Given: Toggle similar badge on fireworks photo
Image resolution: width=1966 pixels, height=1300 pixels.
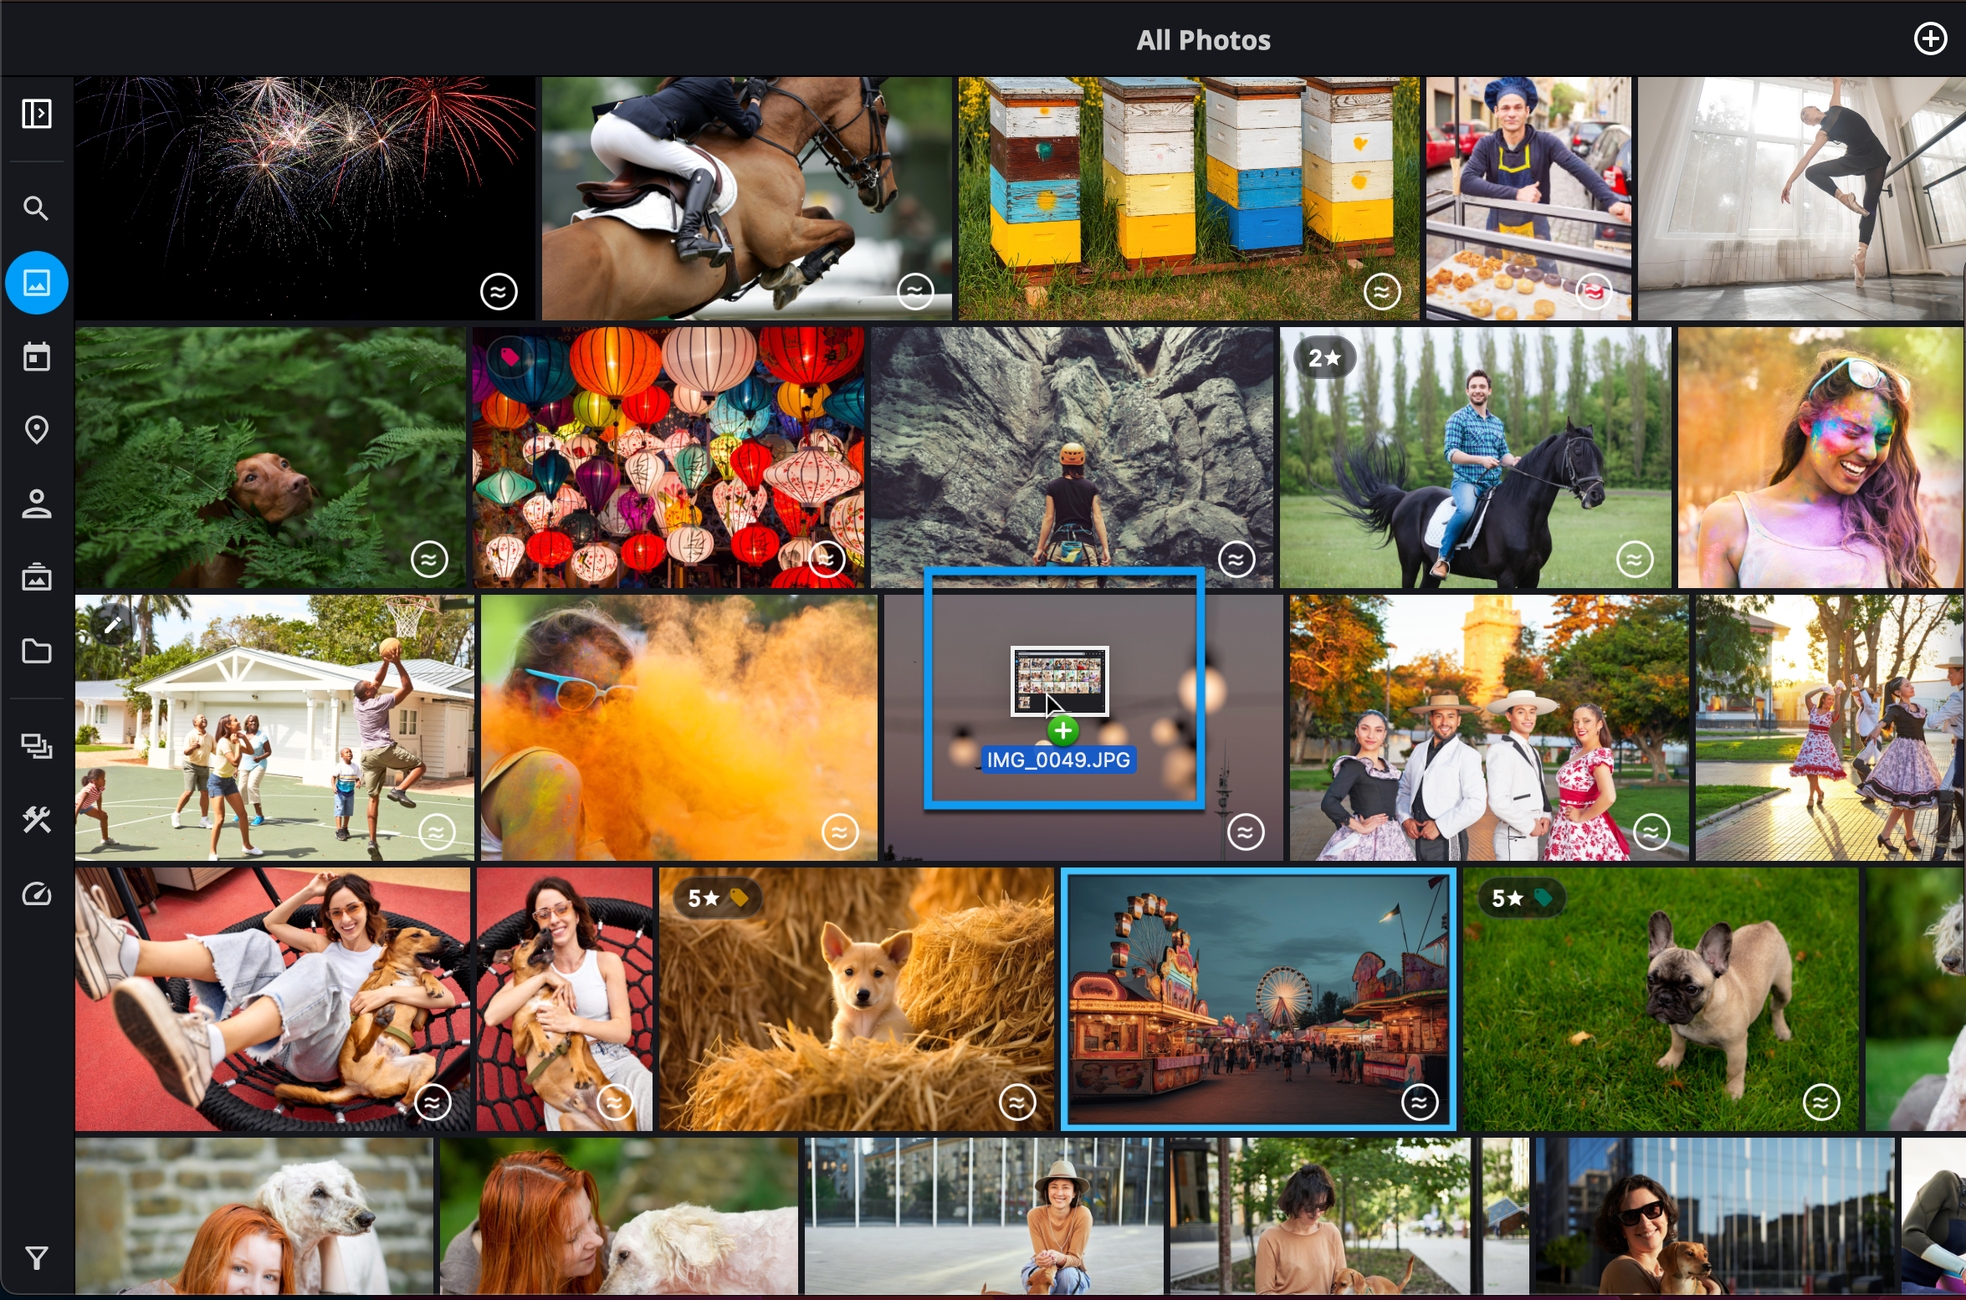Looking at the screenshot, I should 499,291.
